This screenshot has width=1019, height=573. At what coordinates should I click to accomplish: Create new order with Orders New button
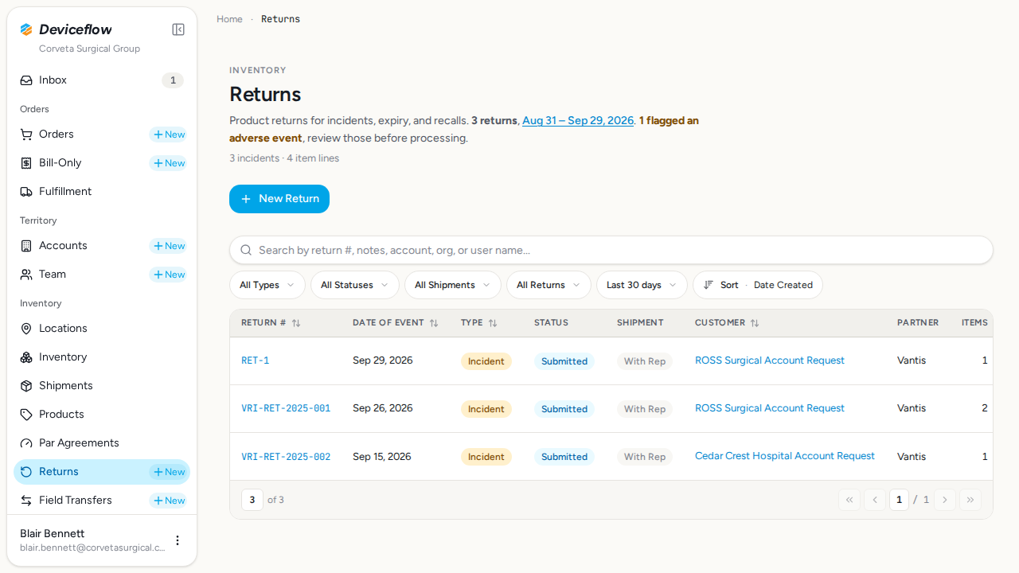(x=169, y=134)
